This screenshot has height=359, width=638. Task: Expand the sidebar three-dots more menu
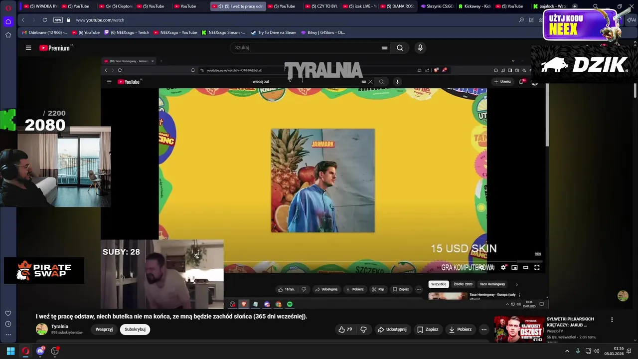point(8,335)
